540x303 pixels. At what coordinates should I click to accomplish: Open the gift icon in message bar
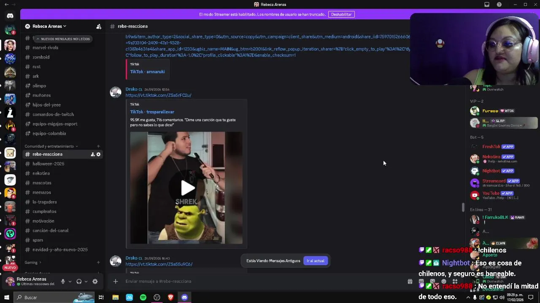click(410, 282)
